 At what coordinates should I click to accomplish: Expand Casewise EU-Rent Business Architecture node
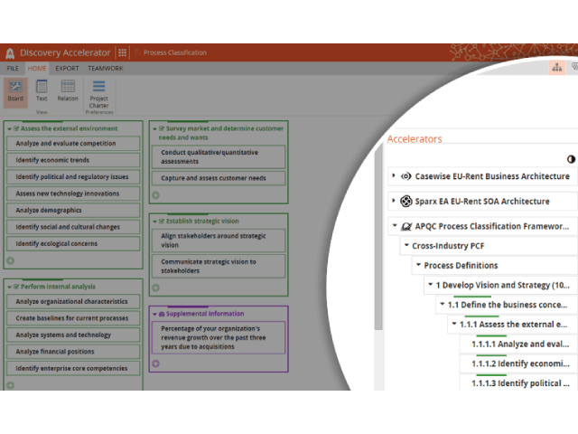394,175
